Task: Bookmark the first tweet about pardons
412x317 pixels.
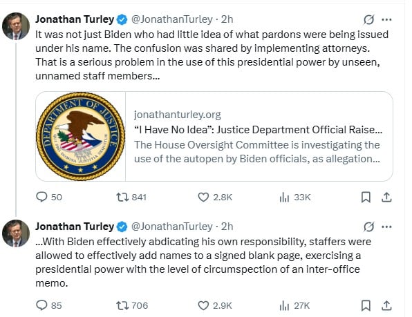Action: tap(366, 198)
